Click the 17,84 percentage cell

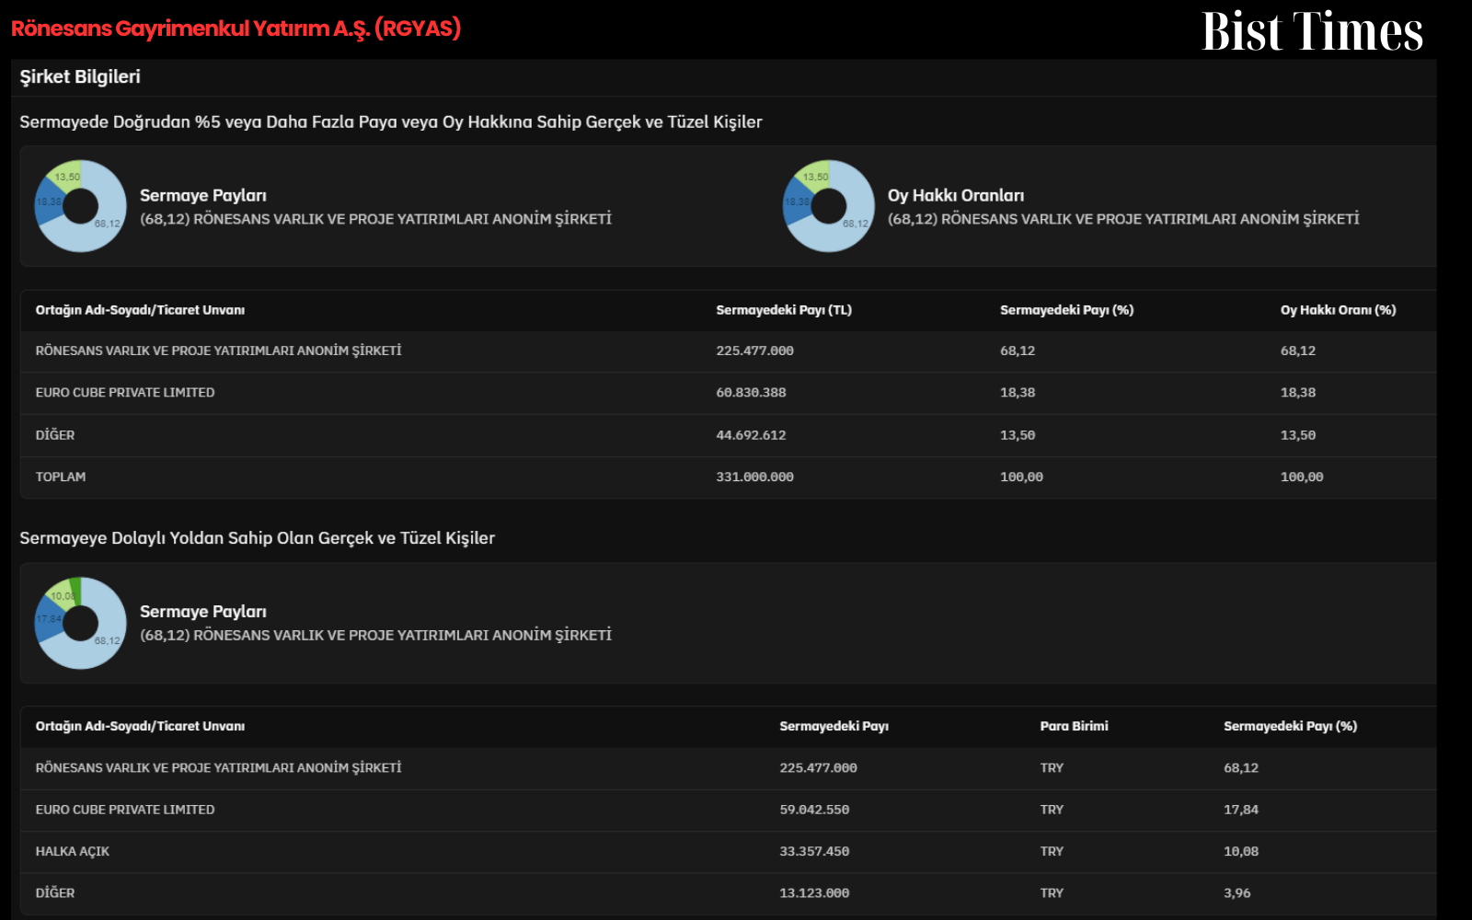click(x=1241, y=810)
